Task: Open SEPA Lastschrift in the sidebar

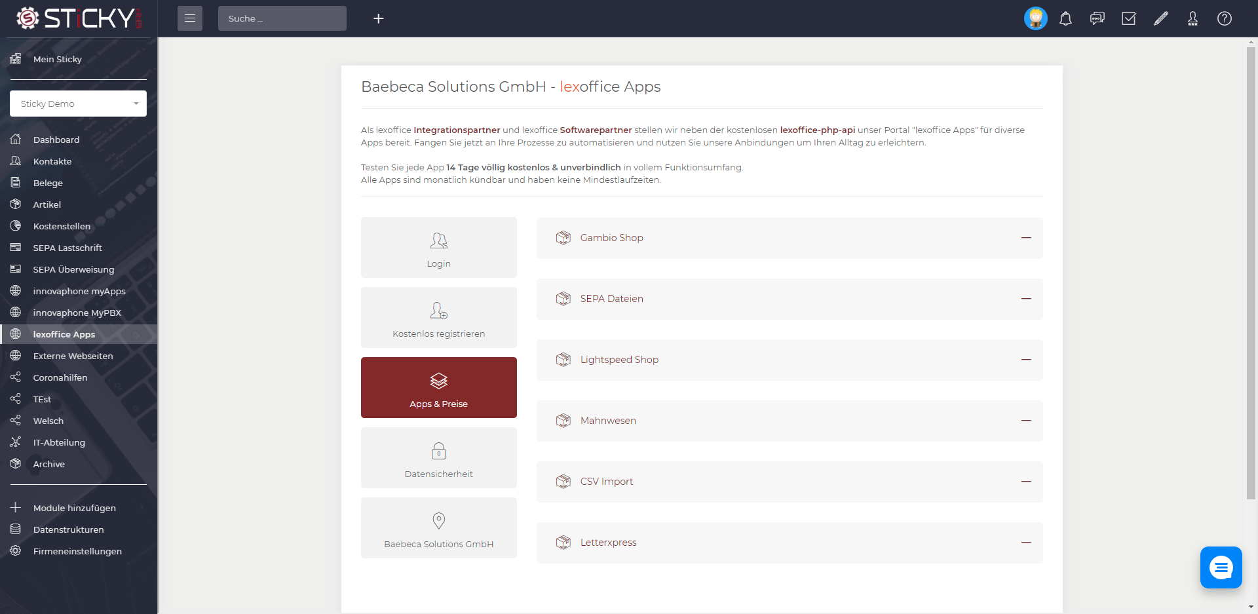Action: coord(79,248)
